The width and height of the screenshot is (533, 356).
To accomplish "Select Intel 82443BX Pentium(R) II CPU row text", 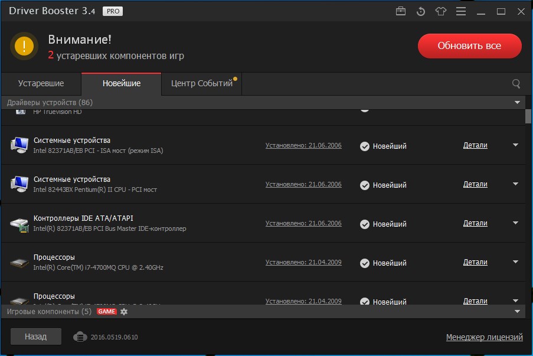I will (x=95, y=190).
